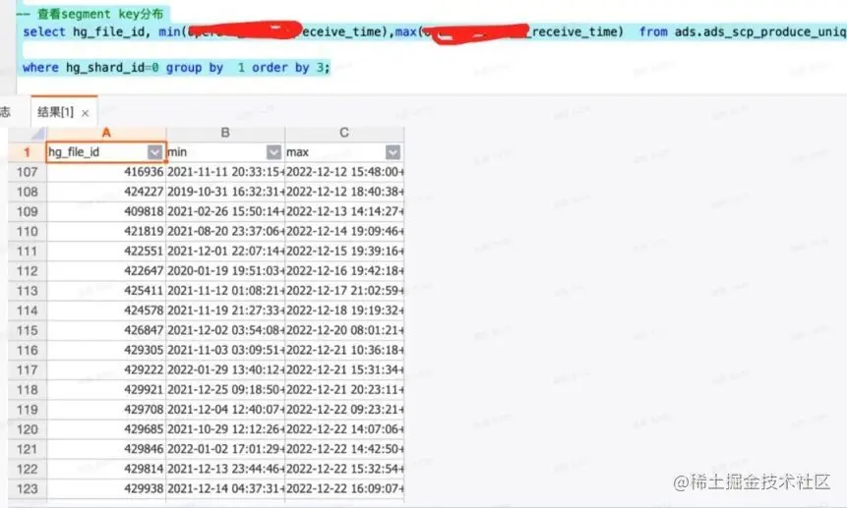Image resolution: width=847 pixels, height=508 pixels.
Task: Close the 结果[1] results tab
Action: (x=85, y=113)
